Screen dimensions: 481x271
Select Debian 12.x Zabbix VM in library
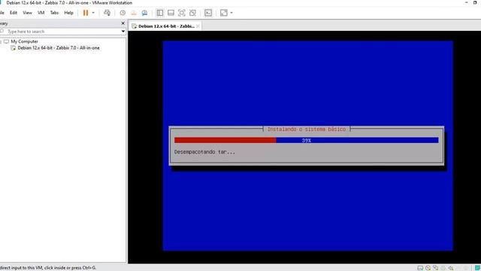[x=59, y=48]
